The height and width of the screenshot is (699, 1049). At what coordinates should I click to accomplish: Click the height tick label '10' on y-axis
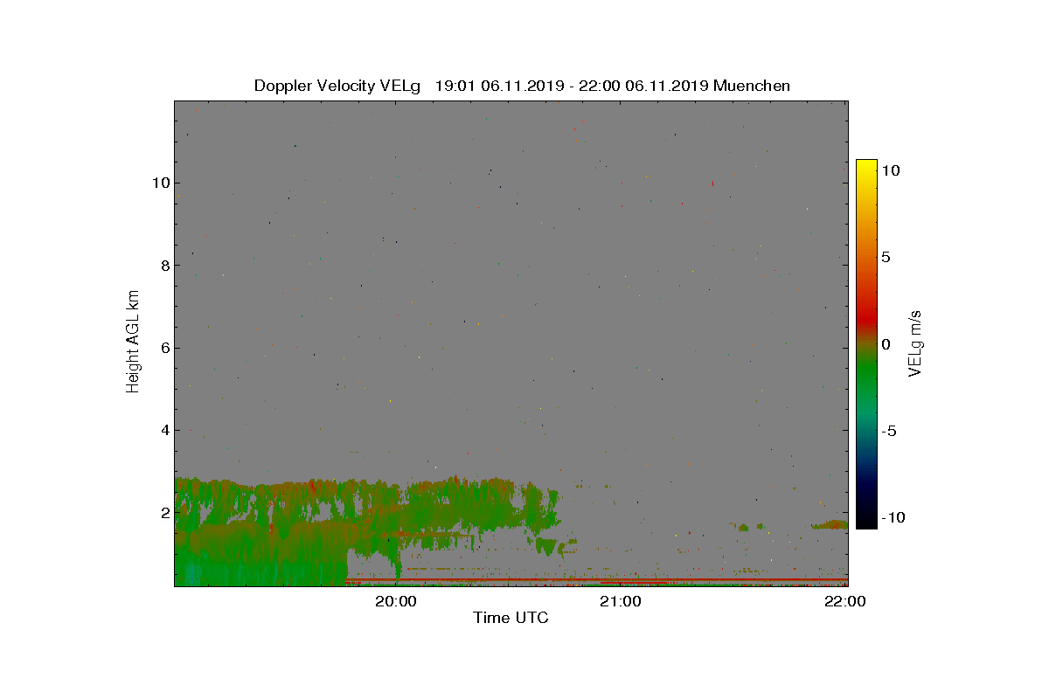(x=159, y=183)
